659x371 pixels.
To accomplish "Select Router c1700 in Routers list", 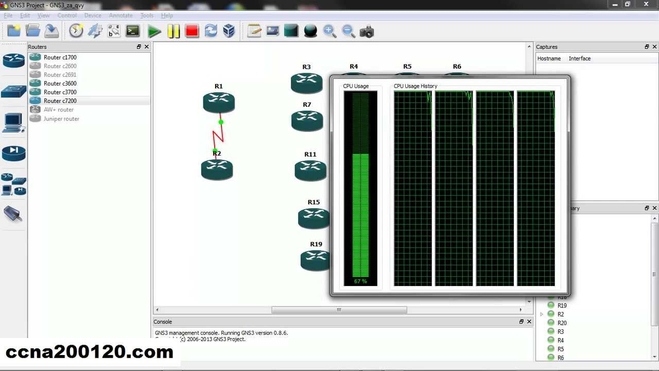I will (89, 57).
